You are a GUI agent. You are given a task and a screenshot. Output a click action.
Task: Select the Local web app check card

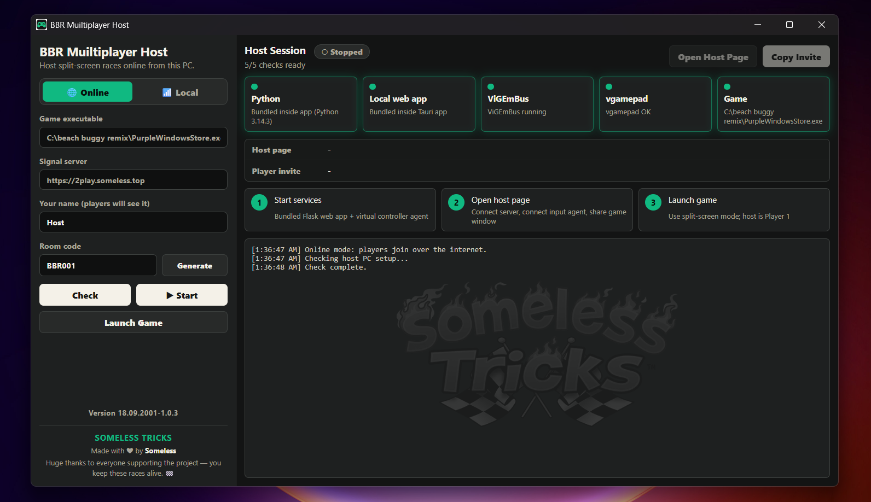[419, 104]
